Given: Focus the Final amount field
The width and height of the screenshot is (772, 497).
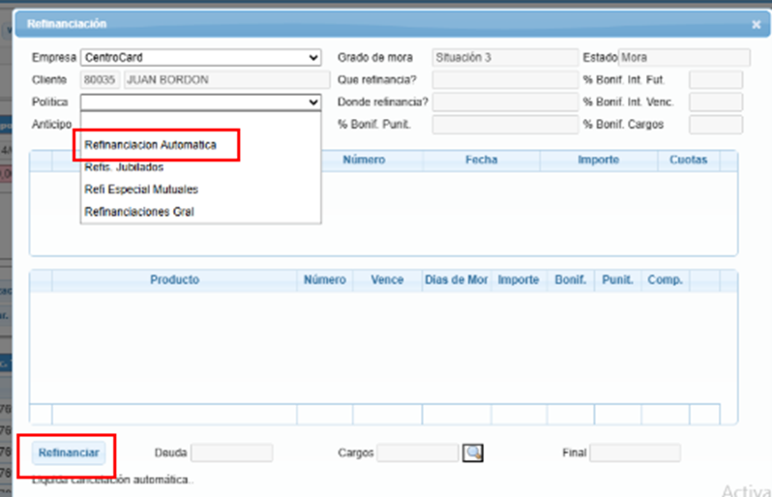Looking at the screenshot, I should pyautogui.click(x=635, y=453).
